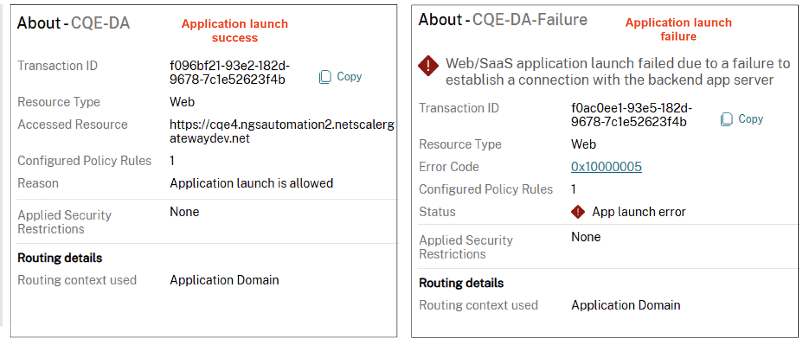
Task: Select the About - CQE-DA panel title
Action: [73, 23]
